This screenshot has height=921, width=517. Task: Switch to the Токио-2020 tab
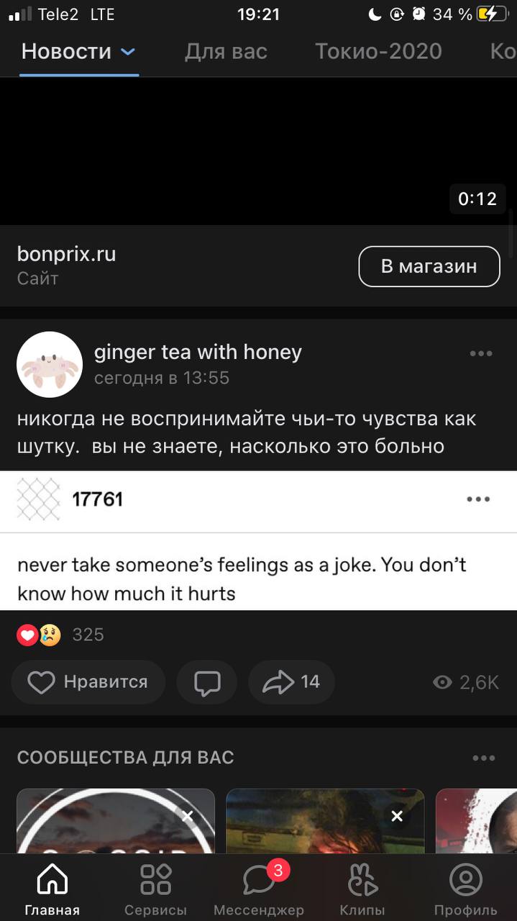(378, 51)
